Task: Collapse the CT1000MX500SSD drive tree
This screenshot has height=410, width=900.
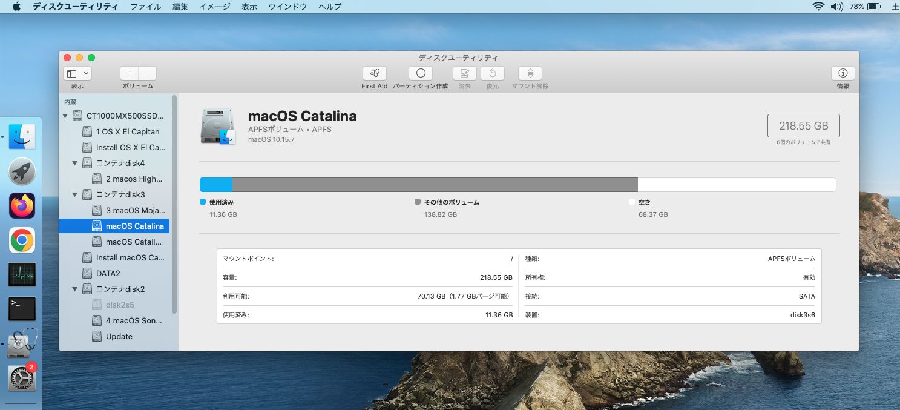Action: [x=65, y=116]
